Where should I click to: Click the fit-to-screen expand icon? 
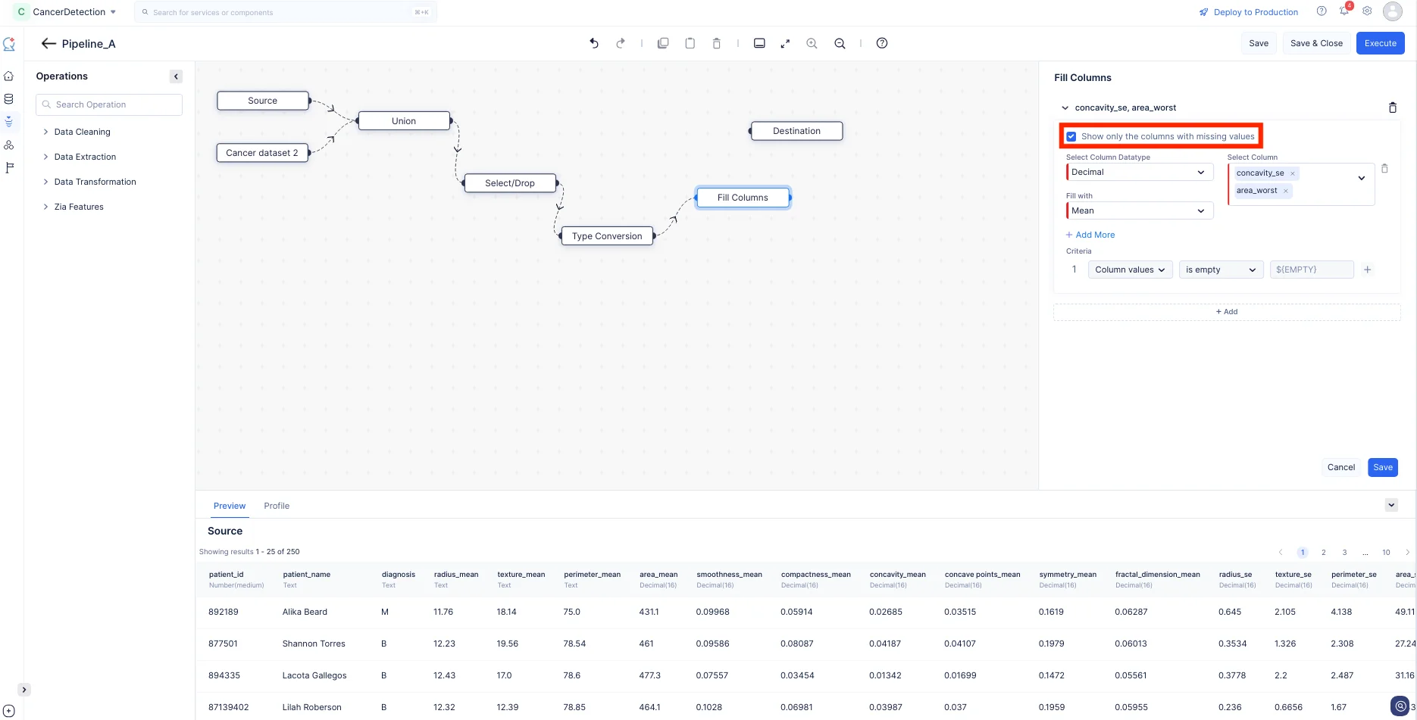[785, 43]
